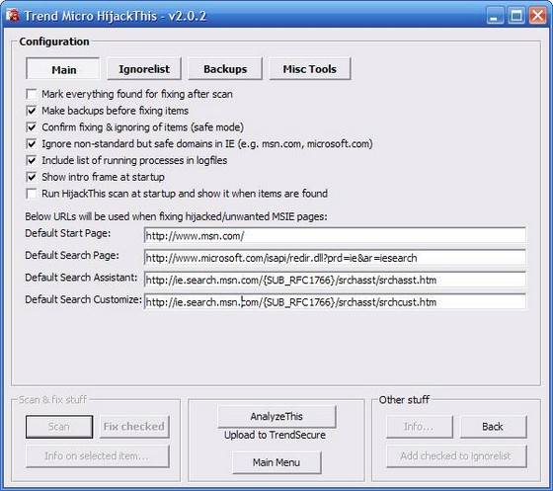Viewport: 553px width, 491px height.
Task: Click the 'Configuration' group heading
Action: tap(54, 41)
